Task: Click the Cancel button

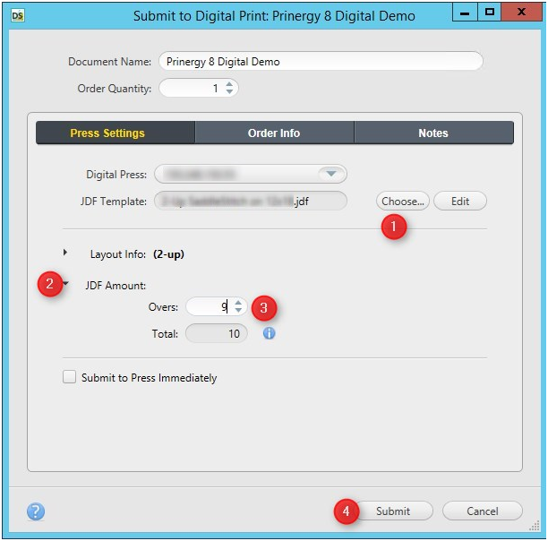Action: pyautogui.click(x=483, y=511)
